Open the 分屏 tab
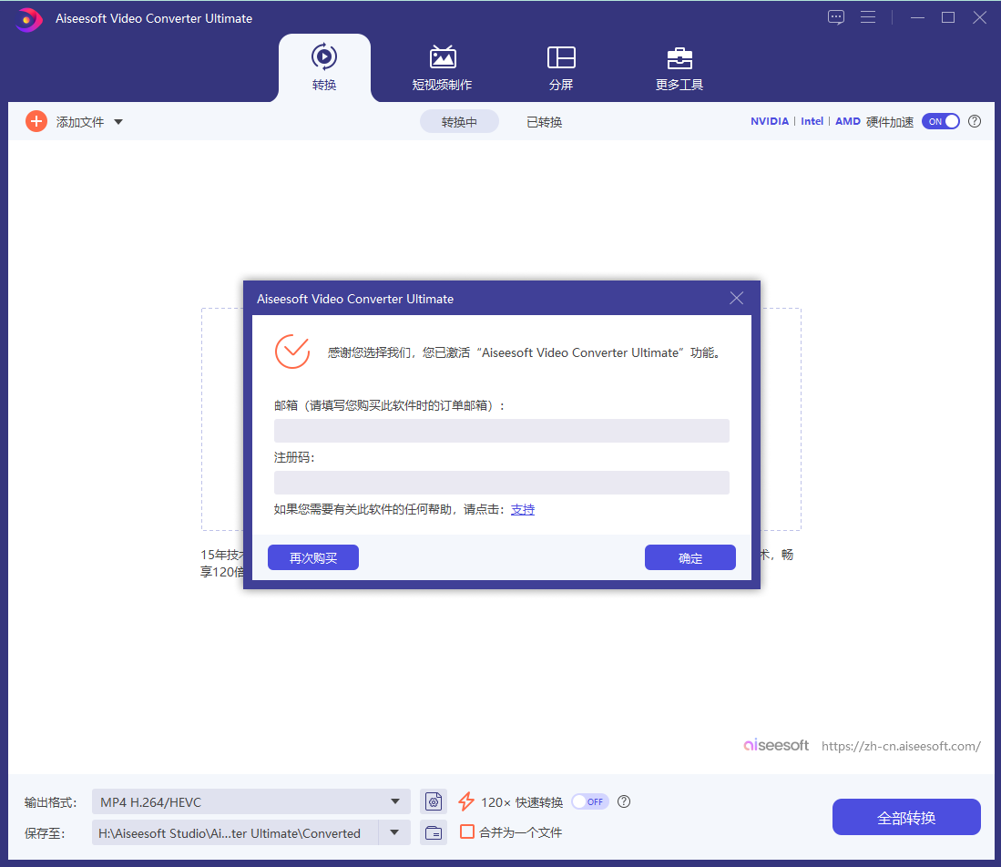 (561, 67)
